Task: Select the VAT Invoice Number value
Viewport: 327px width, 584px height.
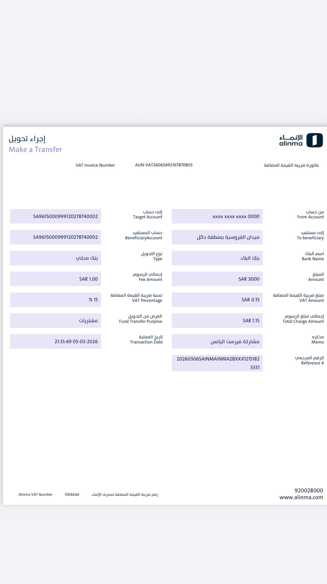Action: pyautogui.click(x=164, y=165)
